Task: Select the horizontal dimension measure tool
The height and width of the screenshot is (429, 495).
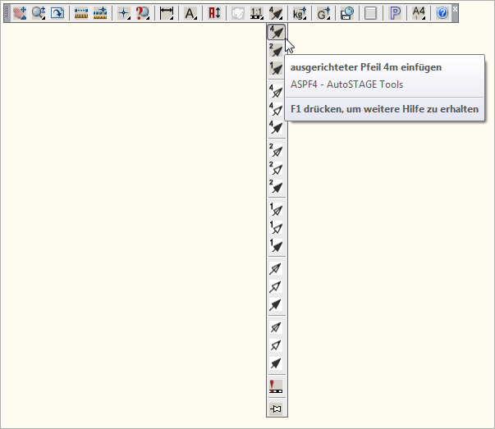Action: pyautogui.click(x=167, y=13)
